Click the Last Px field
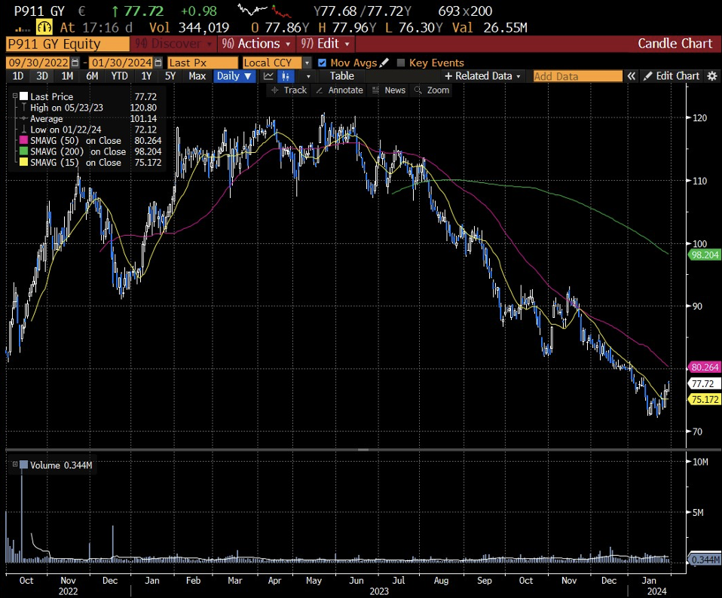 coord(203,63)
